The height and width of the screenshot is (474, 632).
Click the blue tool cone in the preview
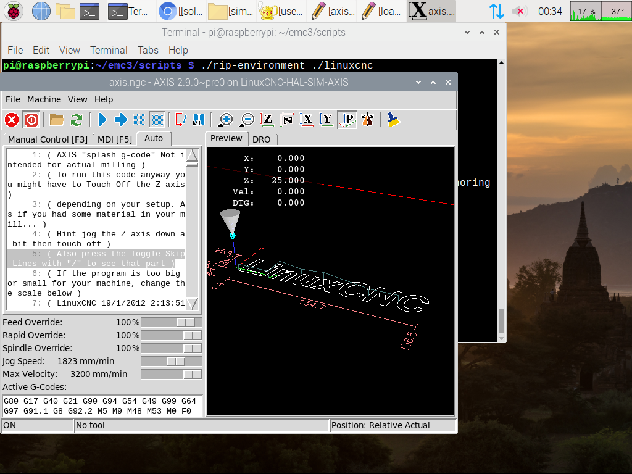[231, 222]
